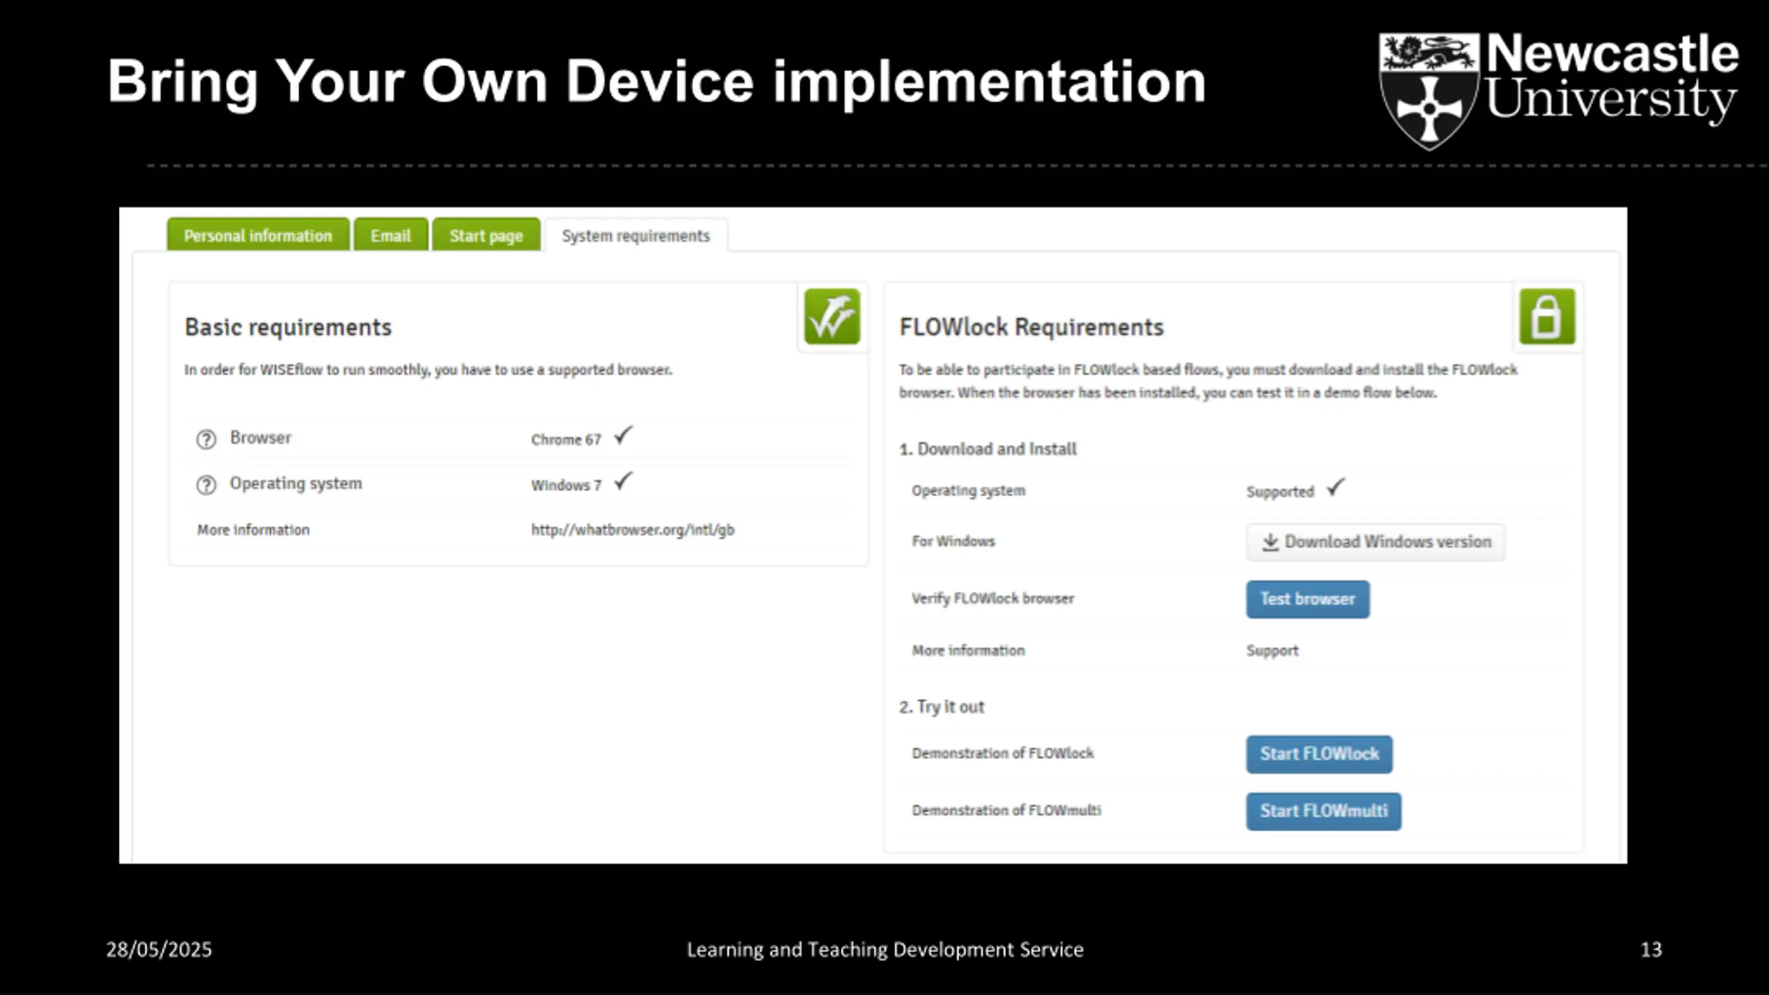Open the Start page tab
Image resolution: width=1769 pixels, height=995 pixels.
pos(486,235)
